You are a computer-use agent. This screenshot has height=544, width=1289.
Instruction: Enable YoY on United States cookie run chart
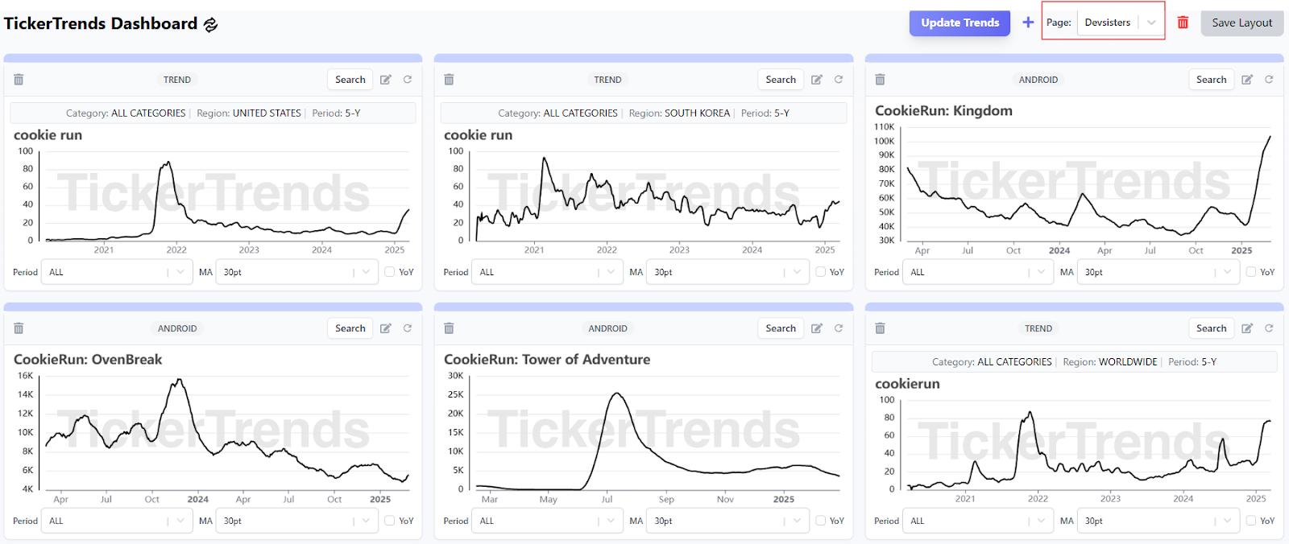[390, 272]
